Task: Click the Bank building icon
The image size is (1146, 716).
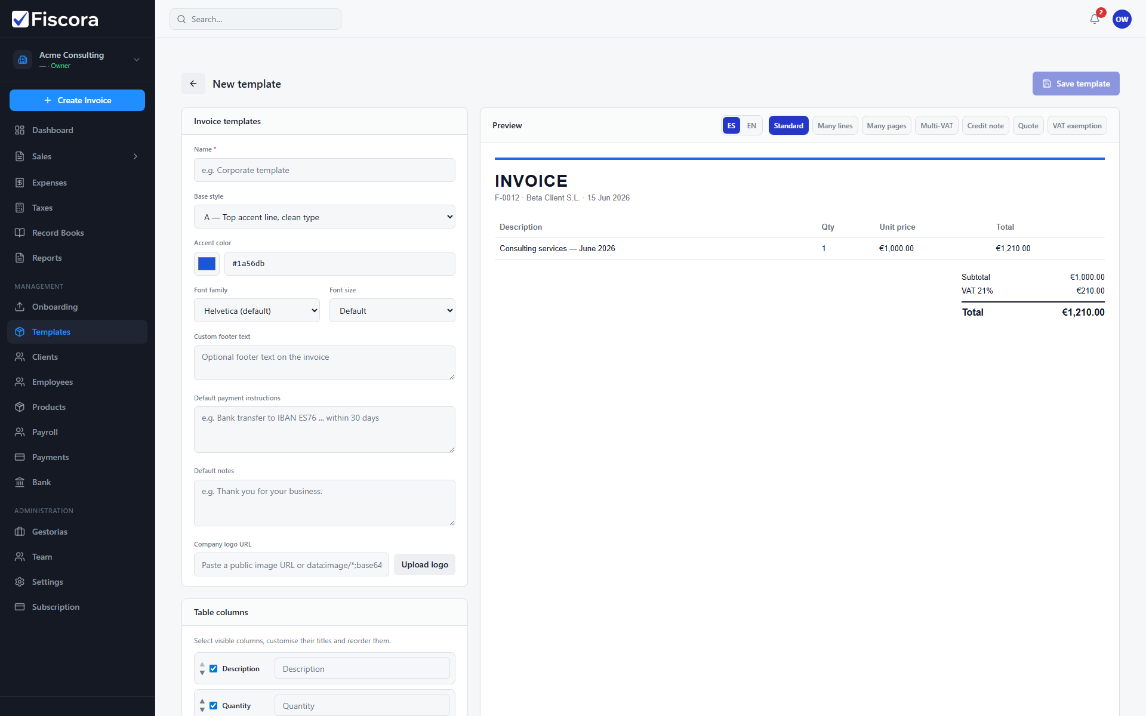Action: pos(20,482)
